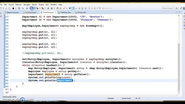Click the Open Perspective icon

click(x=177, y=8)
